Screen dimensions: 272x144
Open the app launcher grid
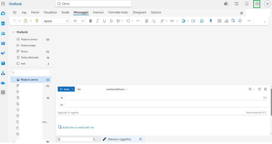click(x=3, y=4)
